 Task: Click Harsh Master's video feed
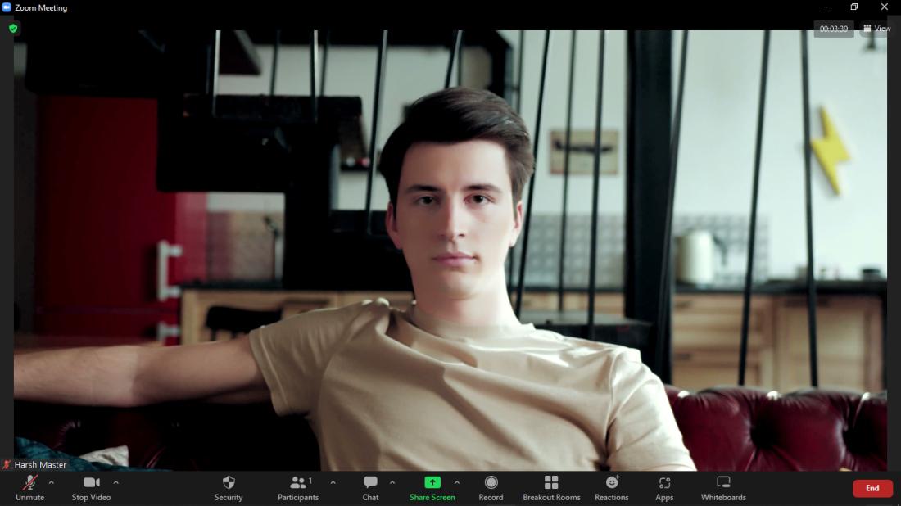tap(450, 251)
